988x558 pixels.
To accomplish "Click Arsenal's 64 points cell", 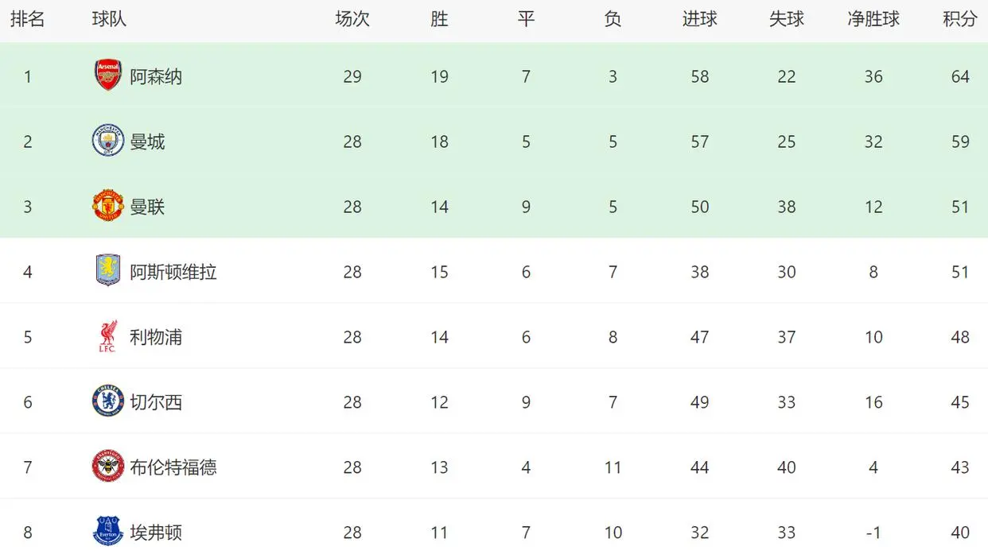I will [960, 76].
